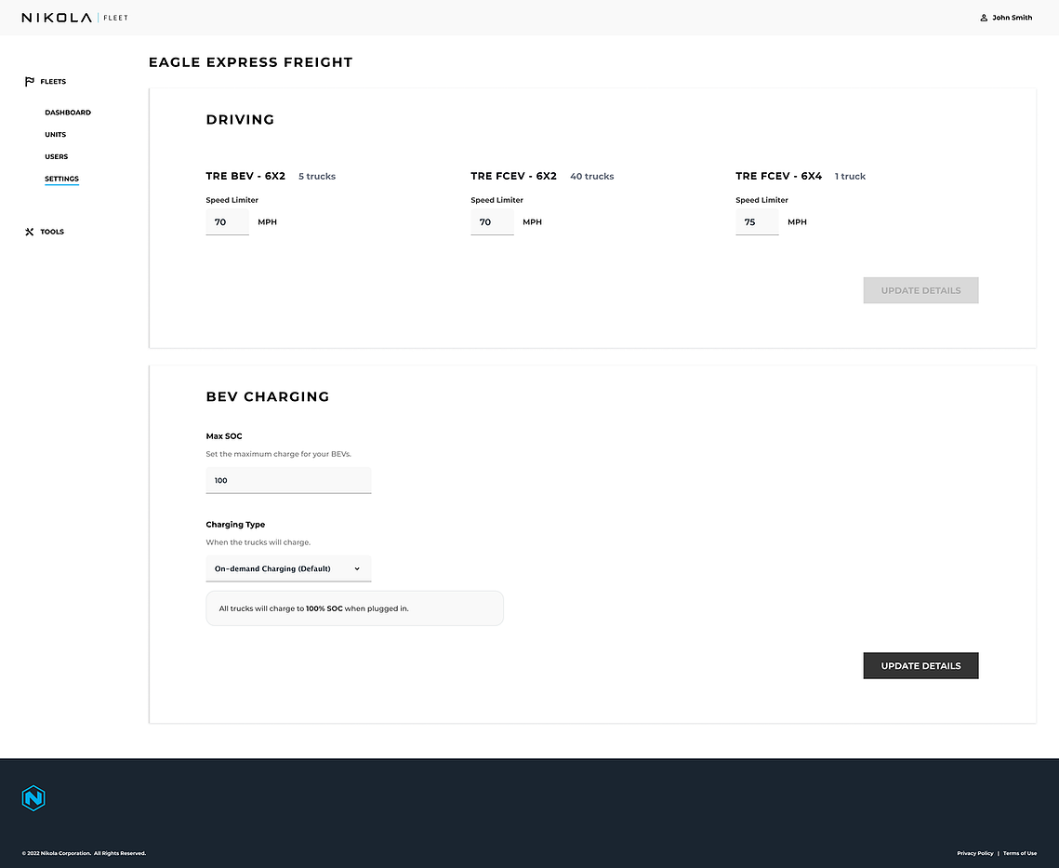Edit TRE FCEV - 6X4 speed limiter field
1059x868 pixels.
(x=757, y=221)
